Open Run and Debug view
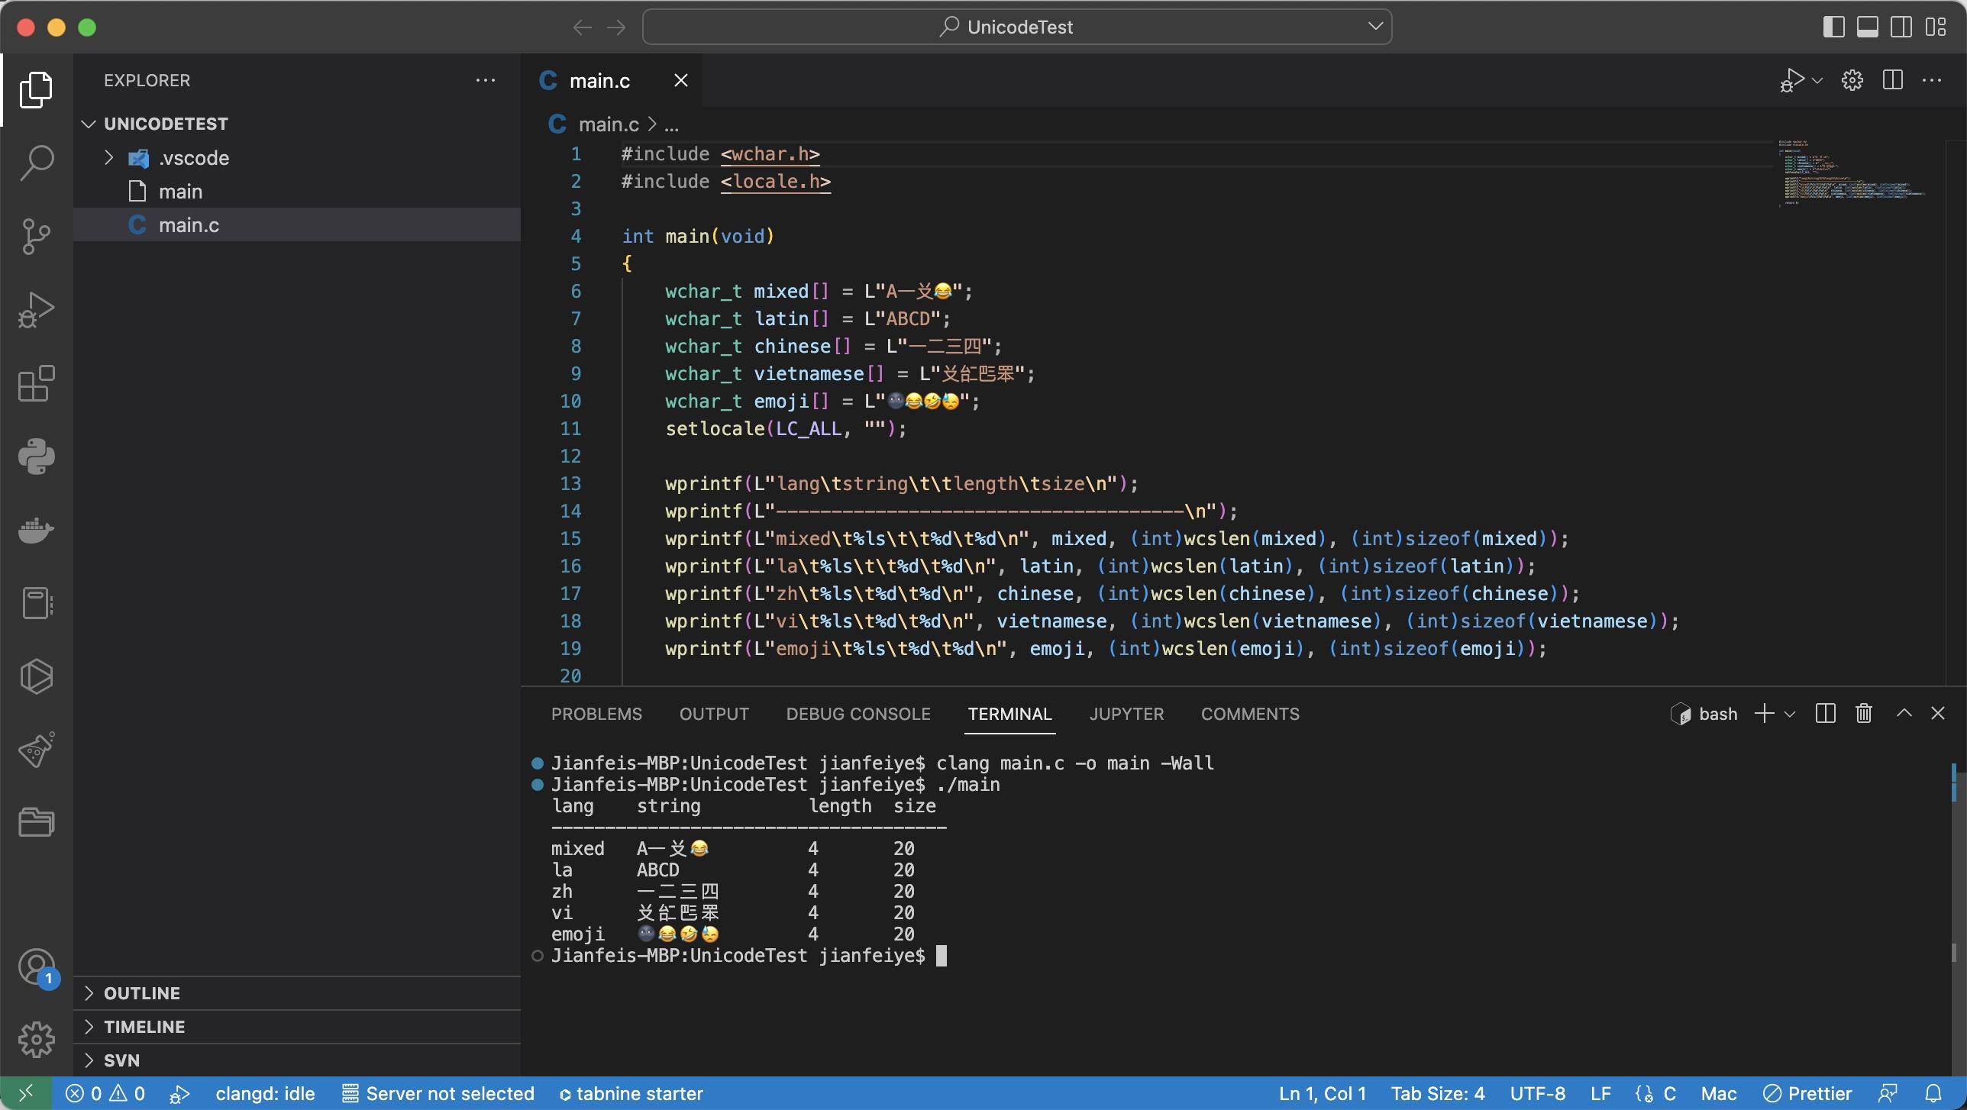 coord(36,309)
